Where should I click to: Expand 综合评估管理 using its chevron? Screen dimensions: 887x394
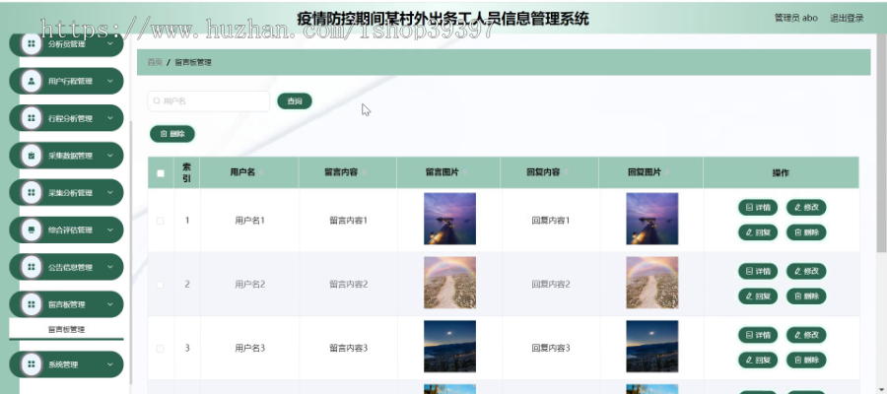pos(110,230)
